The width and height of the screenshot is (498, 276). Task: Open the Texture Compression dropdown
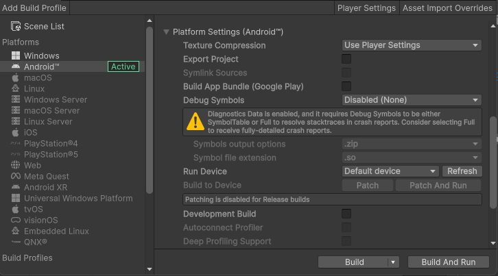[412, 45]
